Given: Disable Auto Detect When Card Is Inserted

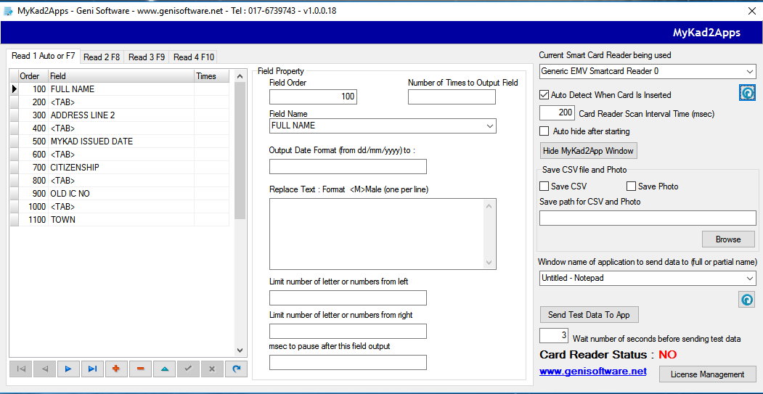Looking at the screenshot, I should point(544,95).
